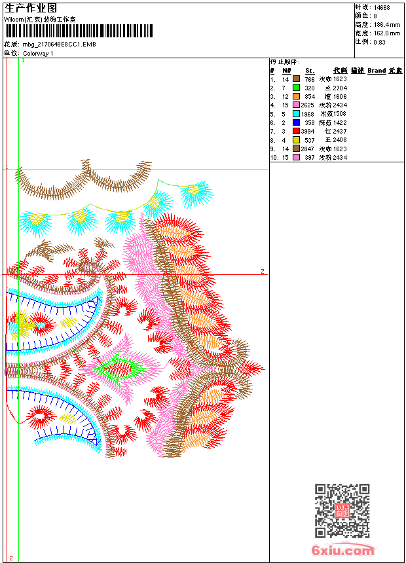
Task: Click the width value 162.0 mm
Action: [x=387, y=33]
